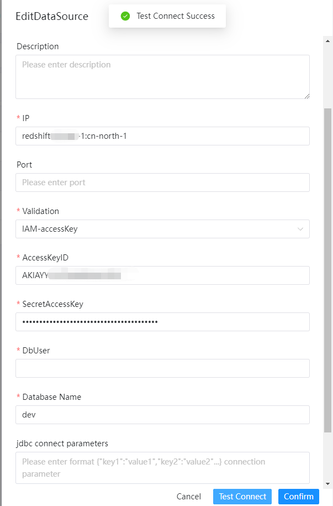
Task: Click the Description textarea resize handle
Action: [306, 96]
